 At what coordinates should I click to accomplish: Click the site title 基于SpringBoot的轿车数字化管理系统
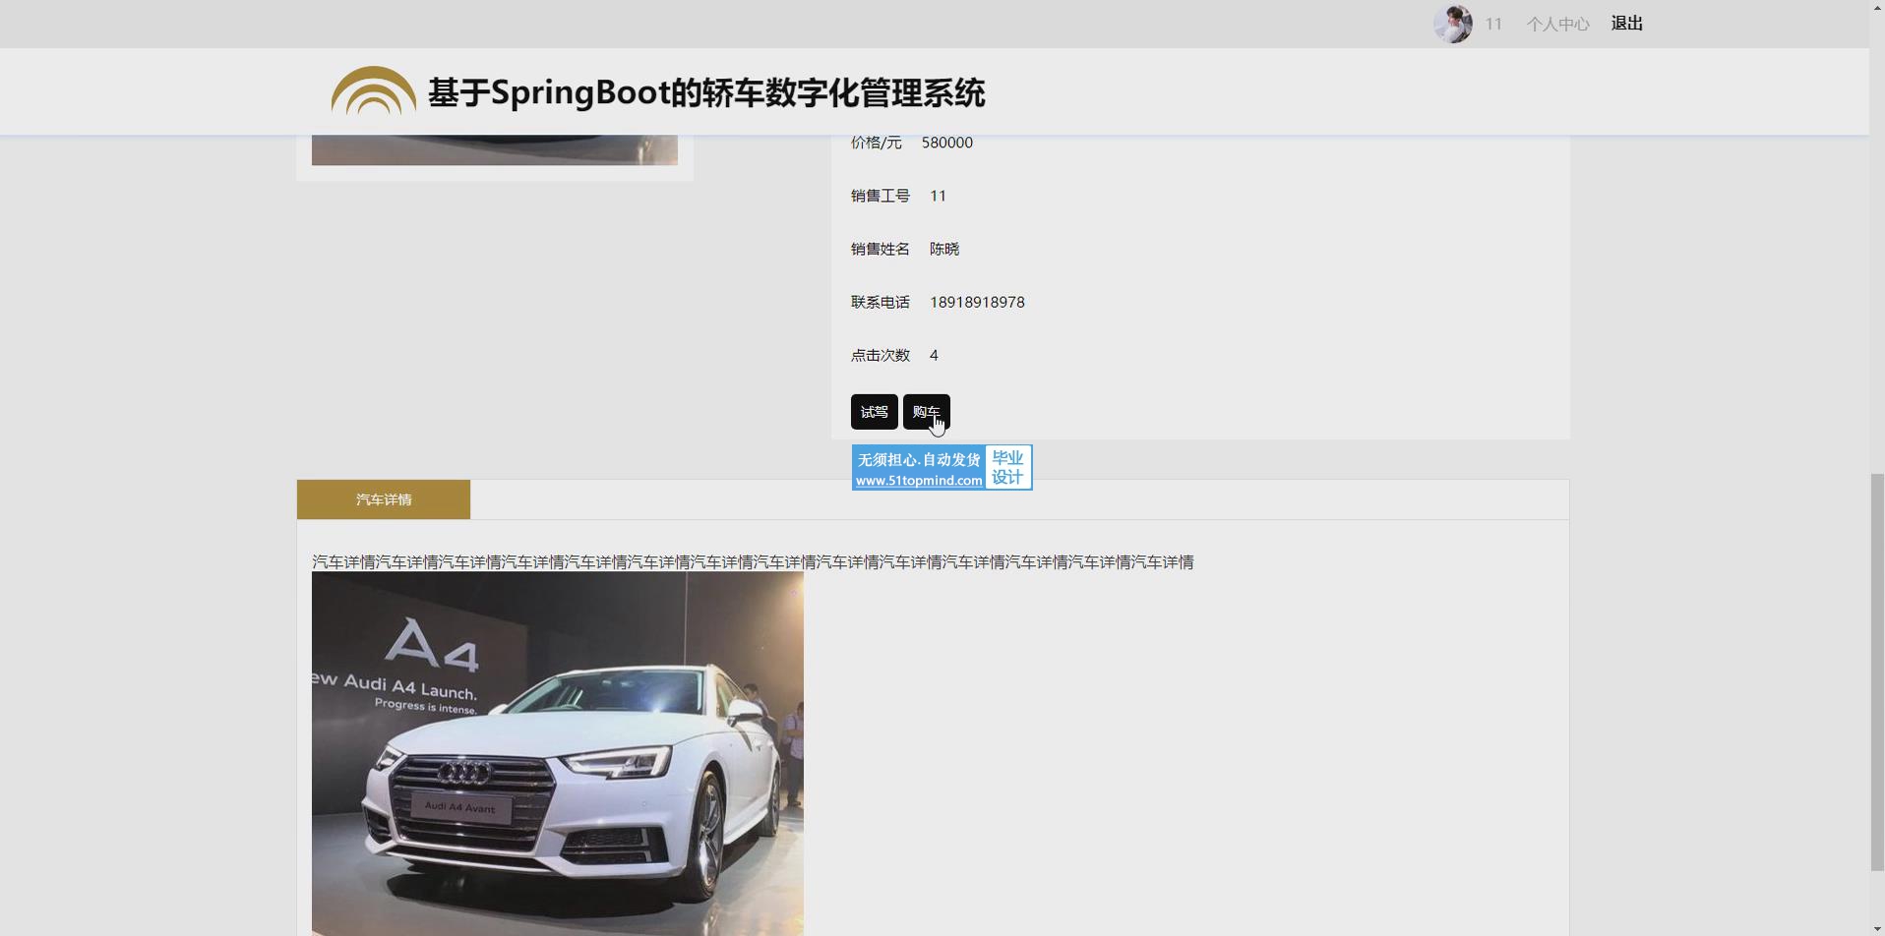pyautogui.click(x=706, y=93)
